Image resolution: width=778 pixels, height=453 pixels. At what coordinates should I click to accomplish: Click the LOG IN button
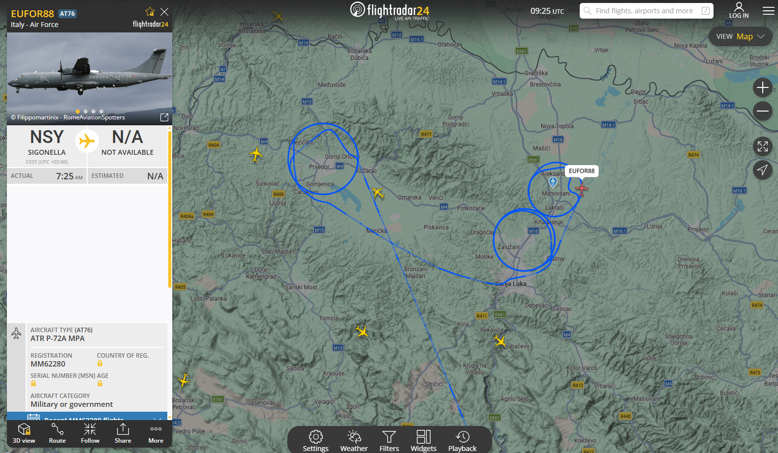coord(739,10)
